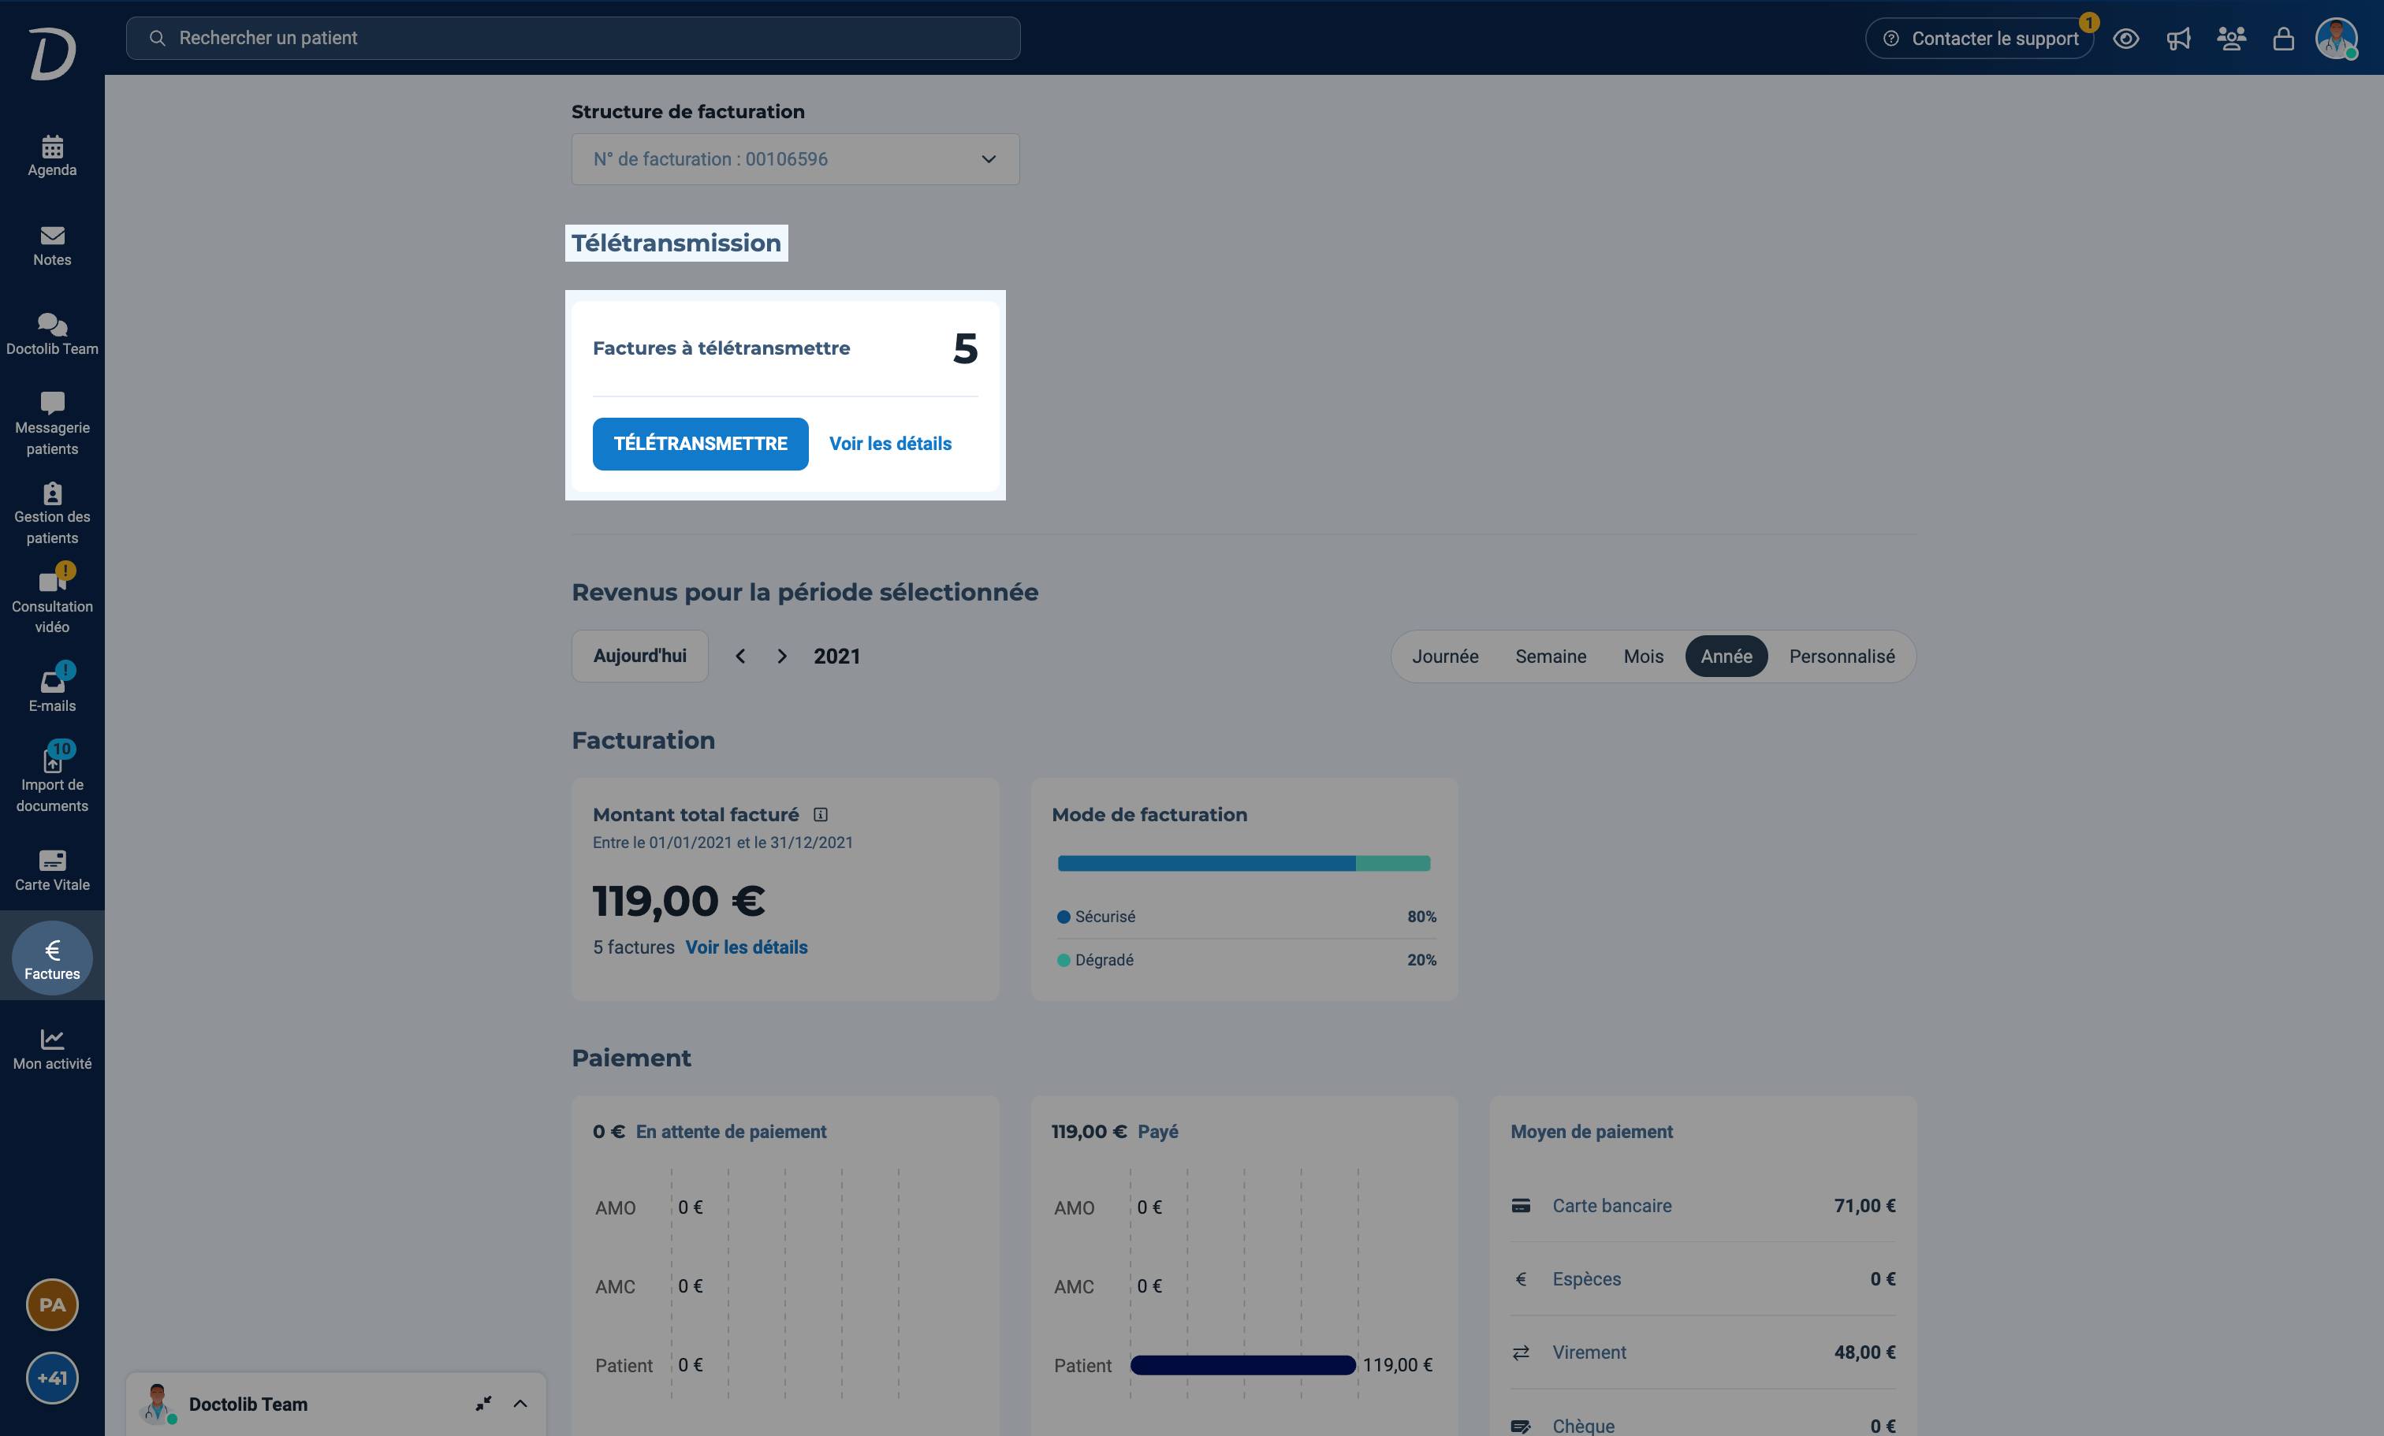
Task: Click the 119,00 € total amount
Action: 678,900
